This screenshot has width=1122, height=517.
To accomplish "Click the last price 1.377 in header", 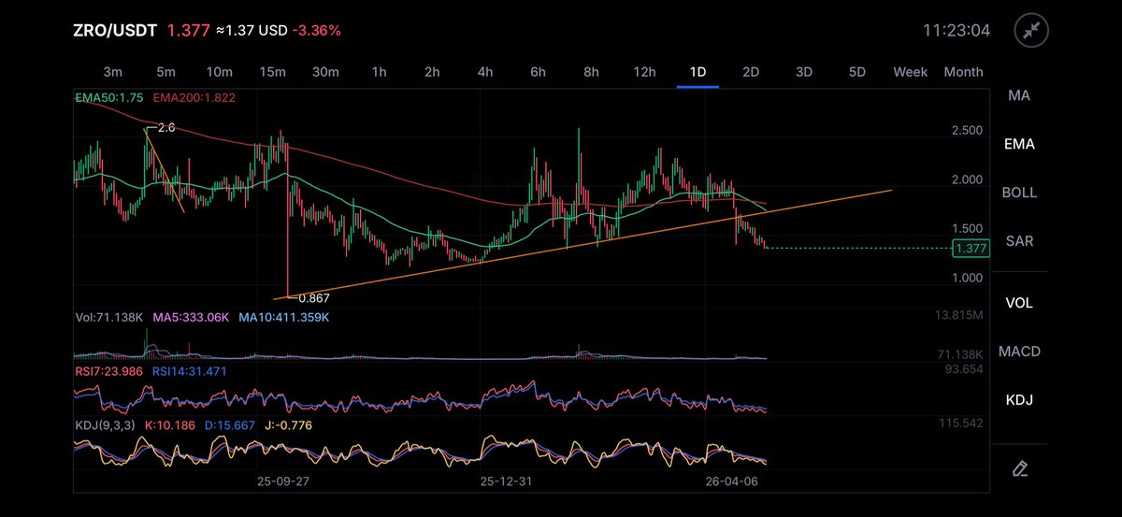I will pos(188,31).
